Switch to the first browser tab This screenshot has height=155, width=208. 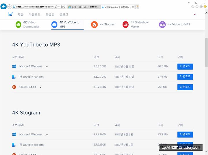coord(84,7)
